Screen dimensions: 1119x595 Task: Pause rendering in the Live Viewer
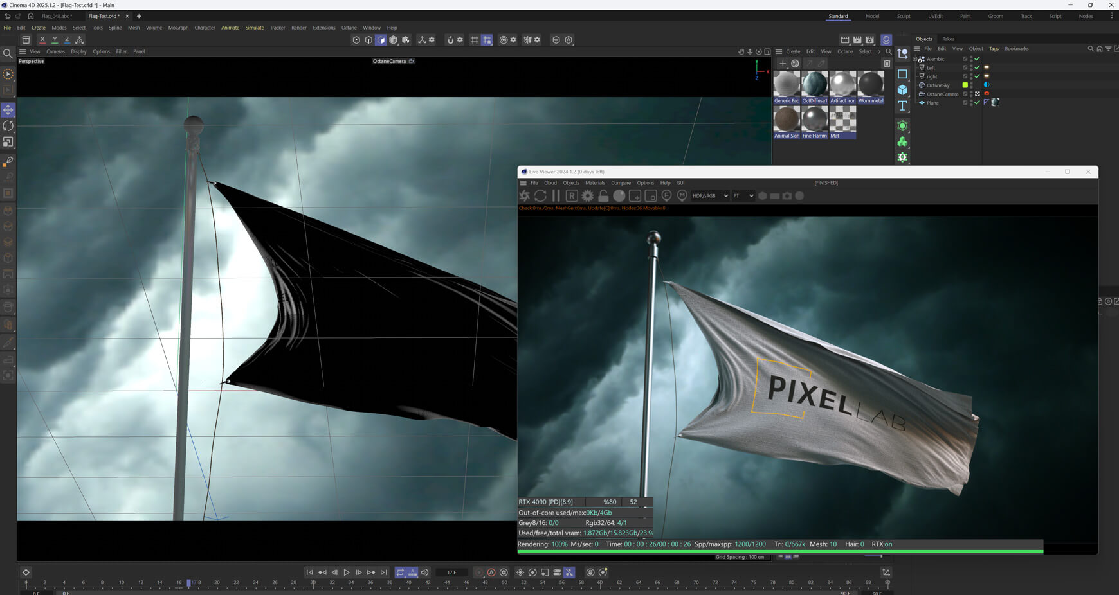556,196
